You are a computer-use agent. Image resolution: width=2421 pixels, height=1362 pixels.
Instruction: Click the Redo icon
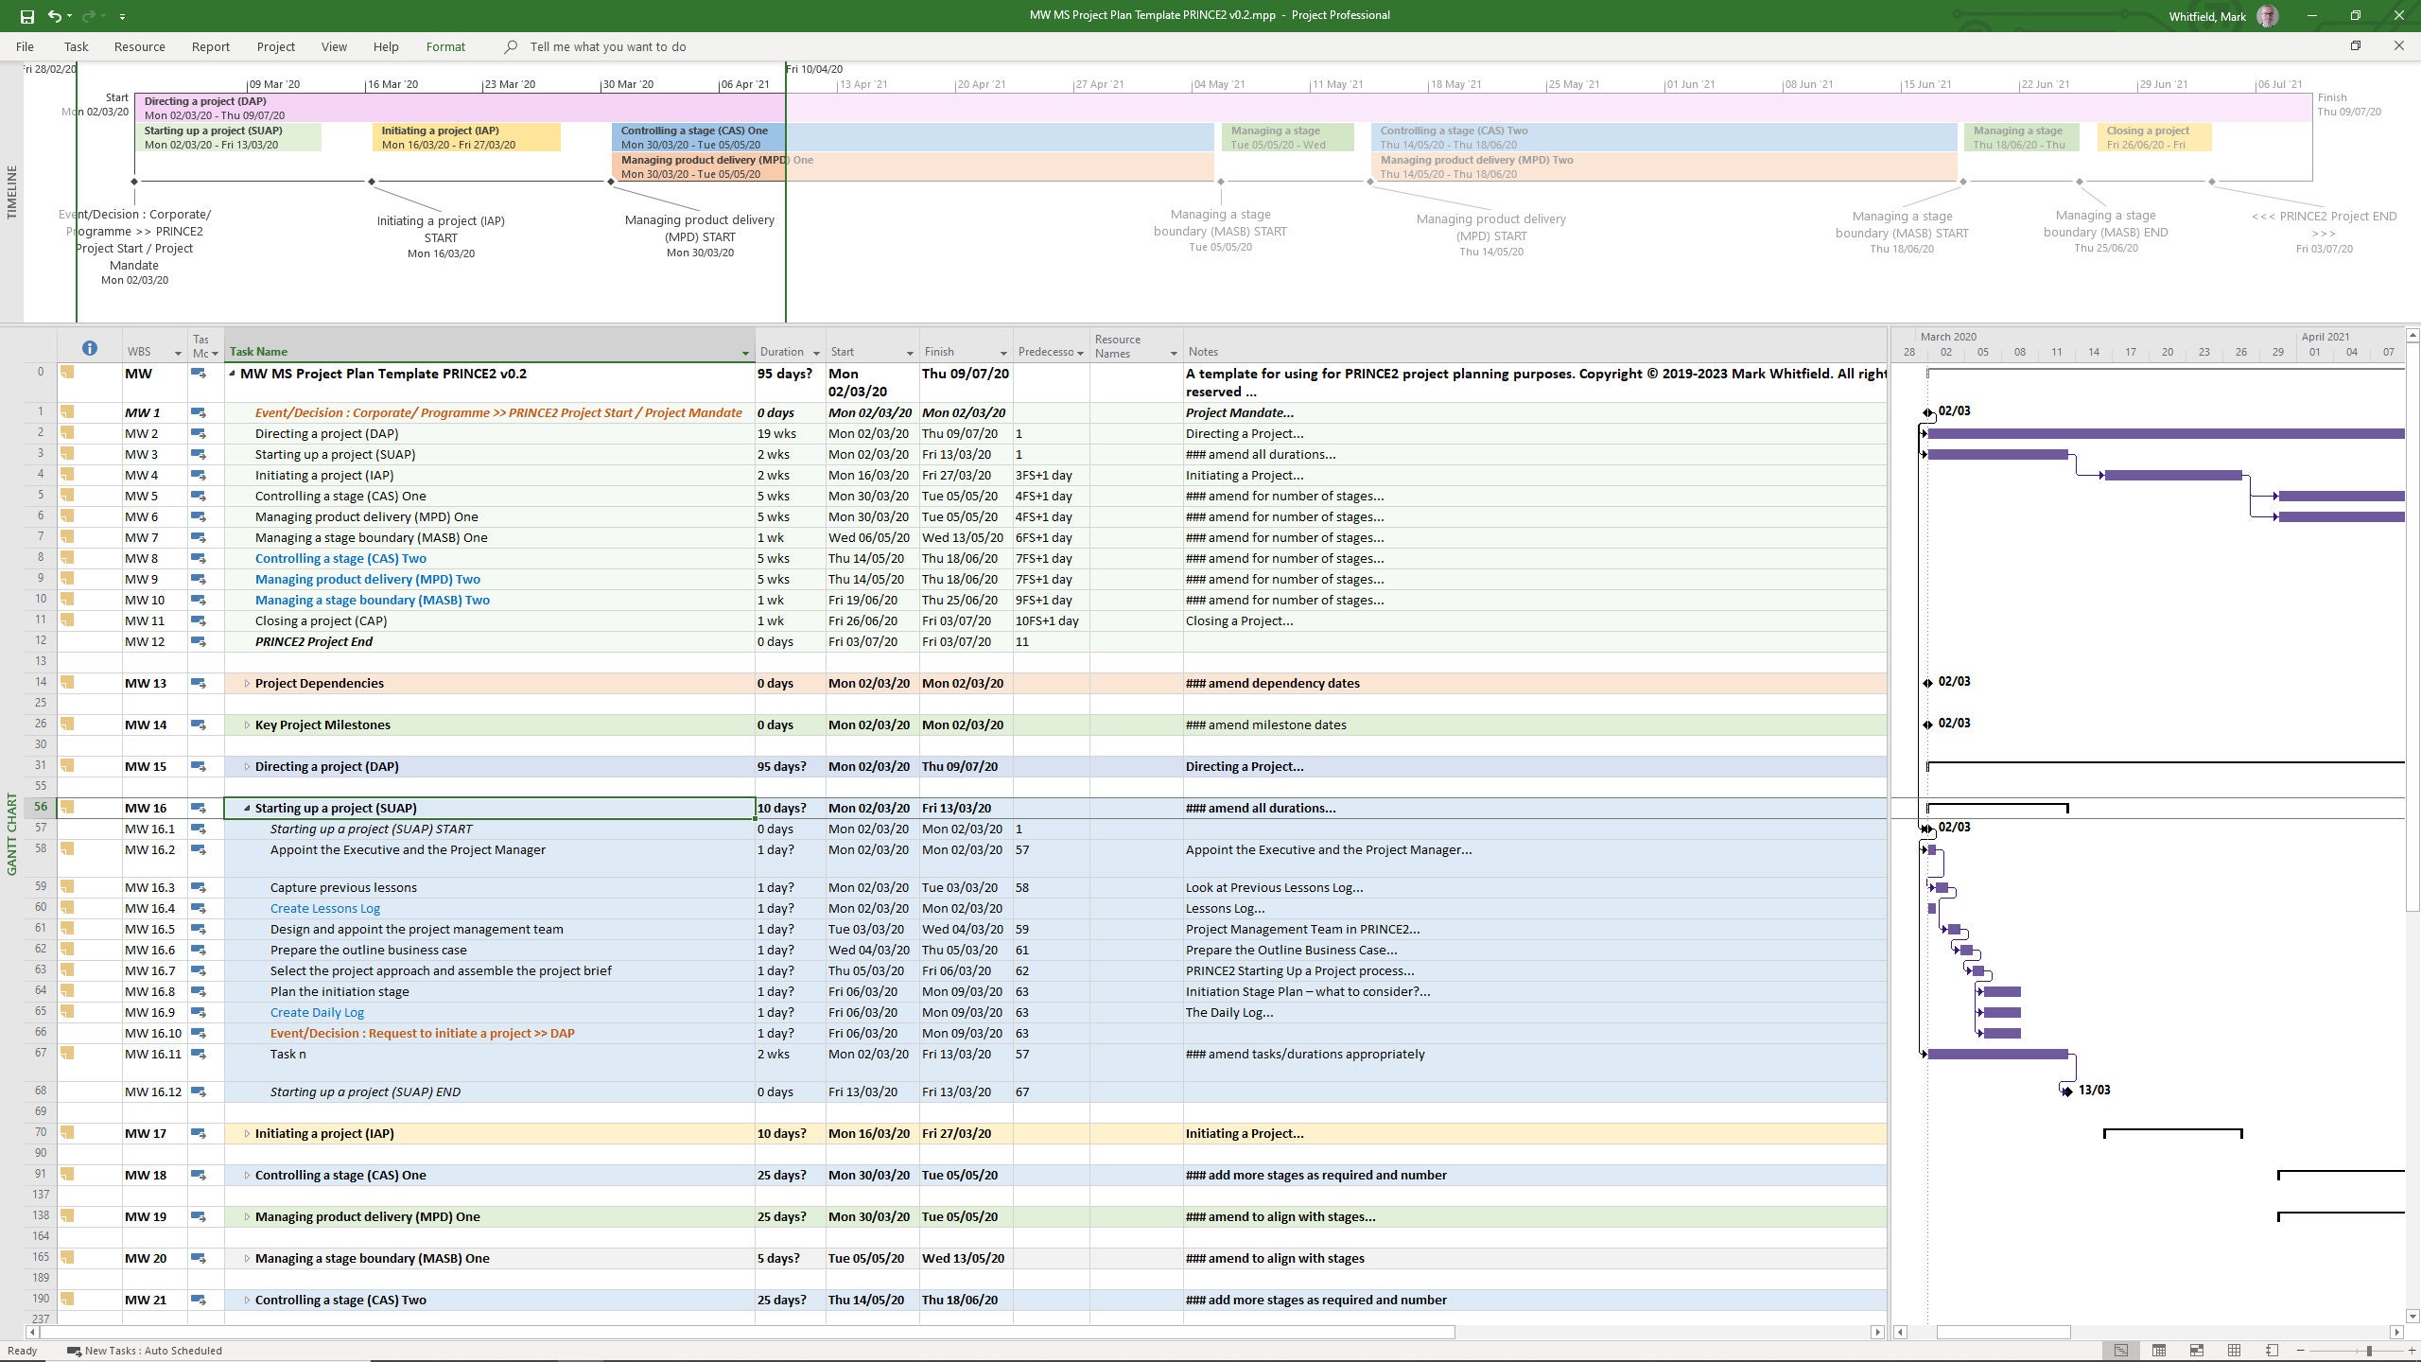click(x=88, y=16)
